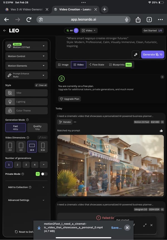Dismiss the free plan upgrade banner
The height and width of the screenshot is (240, 167).
(x=162, y=77)
